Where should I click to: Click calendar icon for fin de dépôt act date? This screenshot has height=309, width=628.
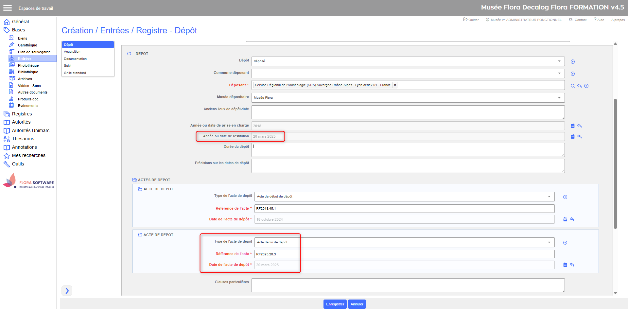(x=565, y=265)
